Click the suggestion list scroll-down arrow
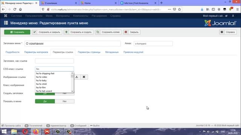The width and height of the screenshot is (241, 135). [x=72, y=91]
